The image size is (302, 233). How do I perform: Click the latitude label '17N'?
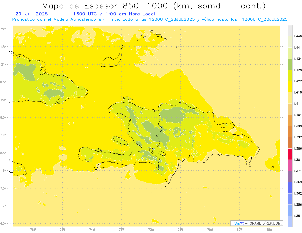tap(4, 206)
